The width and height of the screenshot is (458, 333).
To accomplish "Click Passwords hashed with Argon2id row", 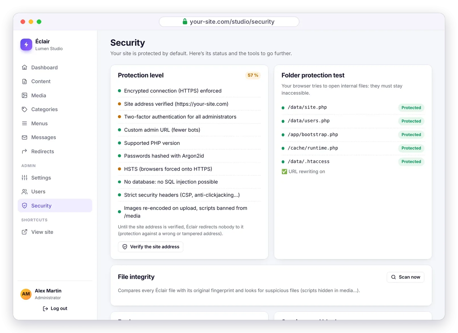I will click(189, 156).
